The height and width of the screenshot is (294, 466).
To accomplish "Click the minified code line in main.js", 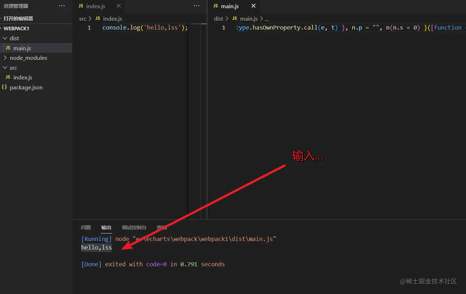I will point(351,27).
